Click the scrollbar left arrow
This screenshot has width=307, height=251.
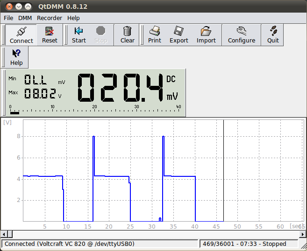(4, 234)
